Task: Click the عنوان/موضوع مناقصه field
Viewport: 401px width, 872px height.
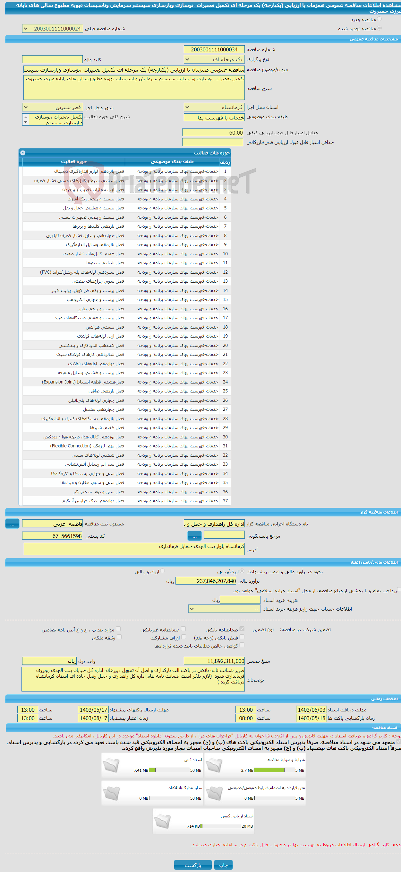Action: (134, 69)
